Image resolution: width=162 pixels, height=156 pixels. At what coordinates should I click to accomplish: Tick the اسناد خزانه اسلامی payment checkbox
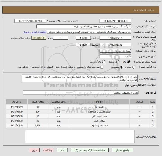(x=102, y=67)
